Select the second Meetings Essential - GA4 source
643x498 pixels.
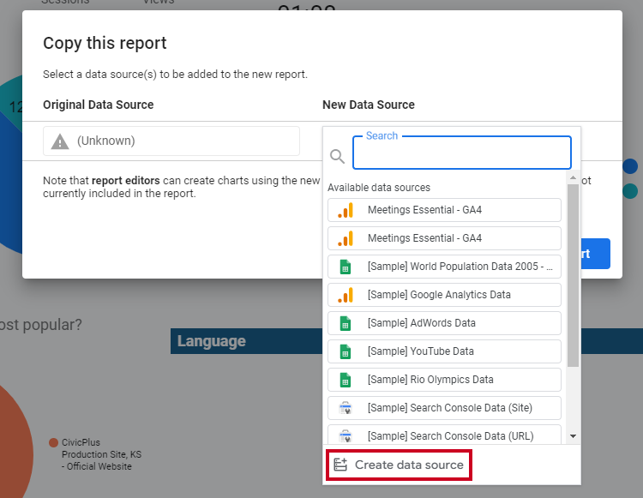444,238
